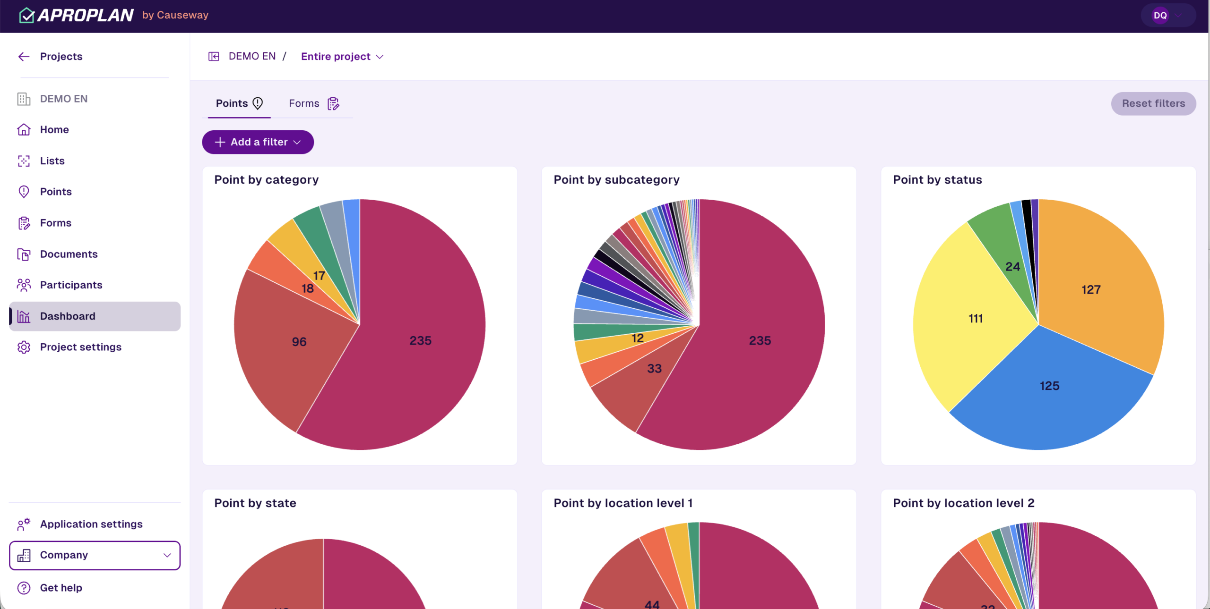Click the Aproplan logo icon
Image resolution: width=1210 pixels, height=609 pixels.
coord(26,15)
